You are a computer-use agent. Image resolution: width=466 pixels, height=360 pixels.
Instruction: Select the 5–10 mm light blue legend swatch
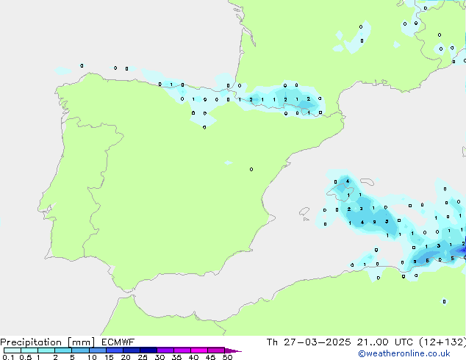[x=80, y=350]
